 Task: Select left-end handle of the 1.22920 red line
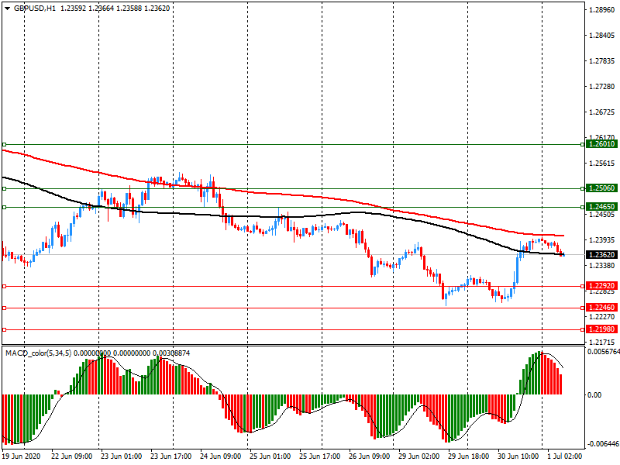(x=5, y=286)
